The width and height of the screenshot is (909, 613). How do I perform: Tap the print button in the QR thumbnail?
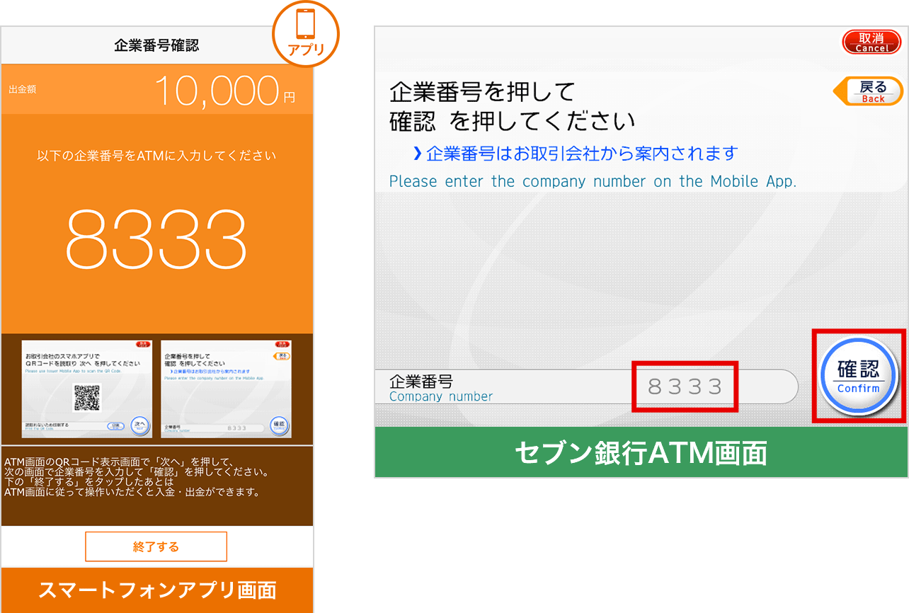(x=115, y=426)
